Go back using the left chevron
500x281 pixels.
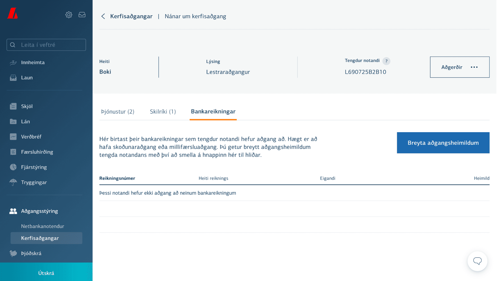point(103,16)
